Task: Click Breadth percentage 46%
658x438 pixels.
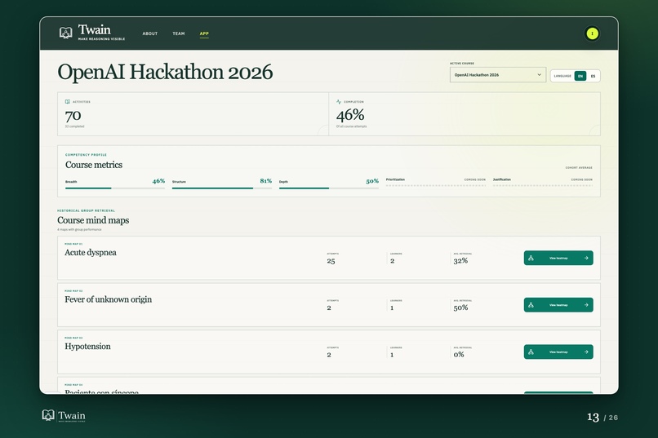Action: tap(158, 181)
